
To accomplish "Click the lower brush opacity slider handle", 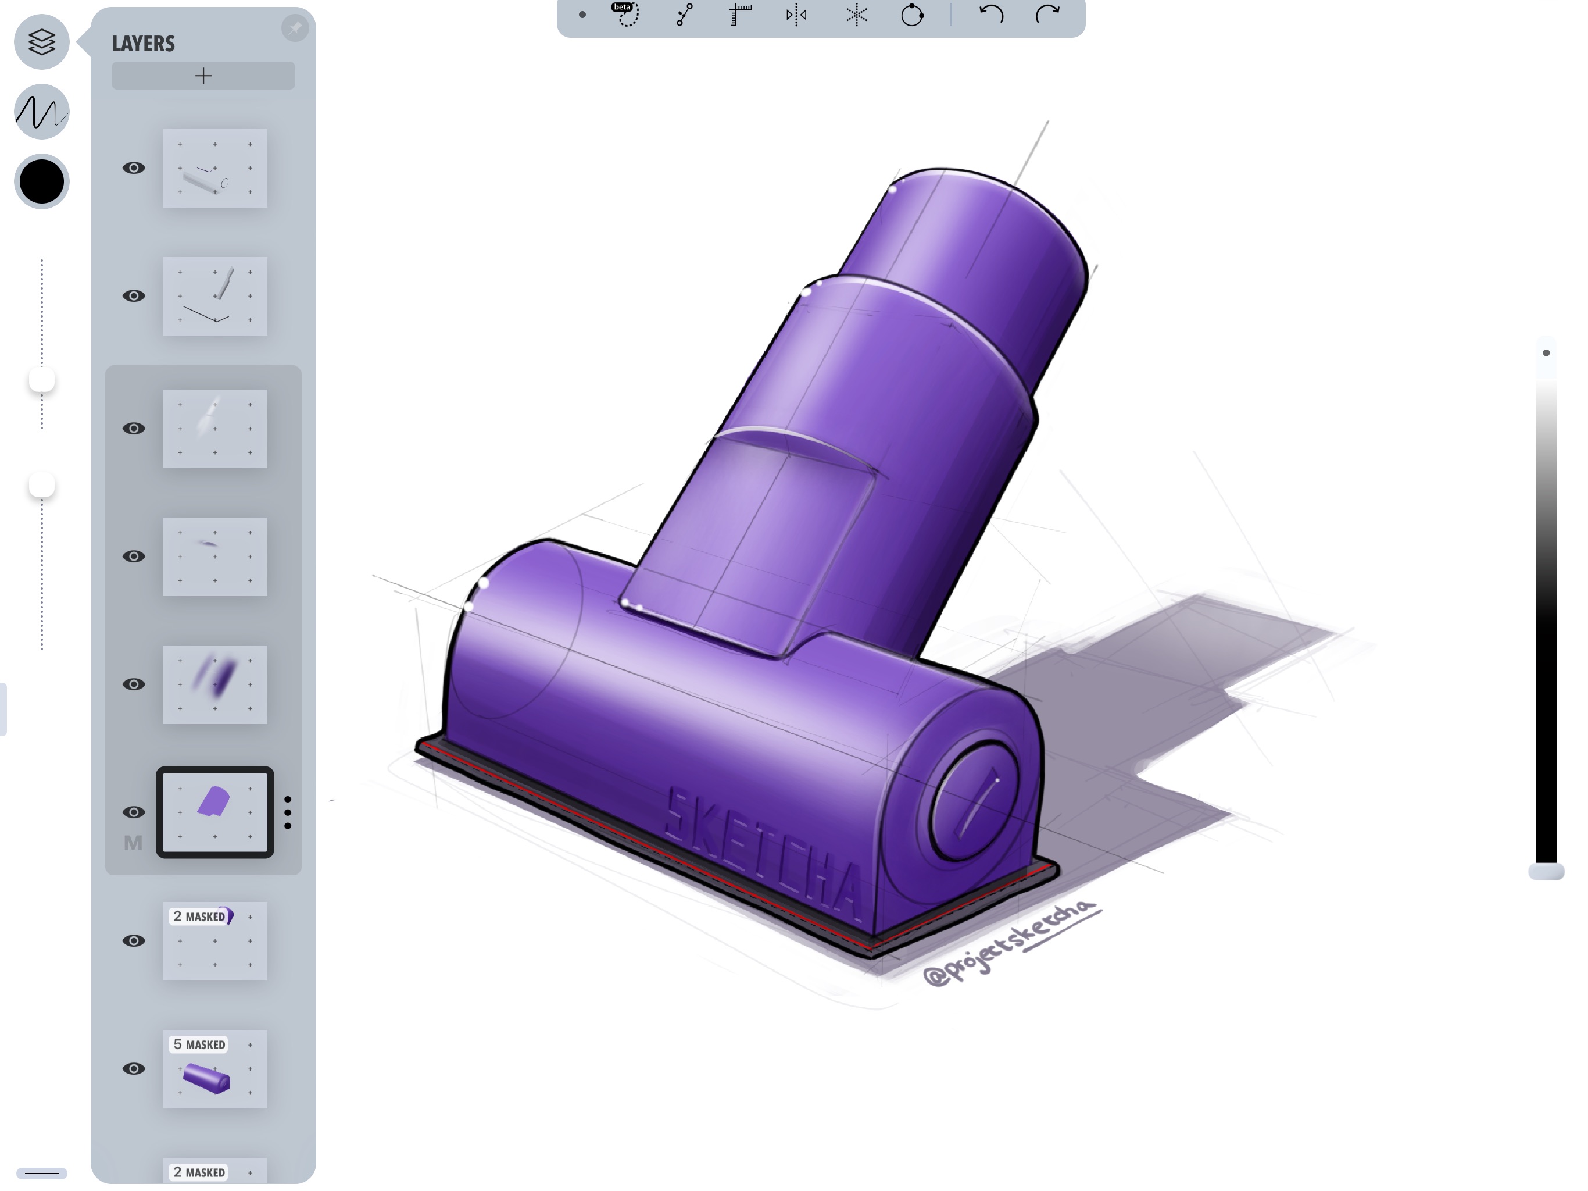I will pos(42,486).
